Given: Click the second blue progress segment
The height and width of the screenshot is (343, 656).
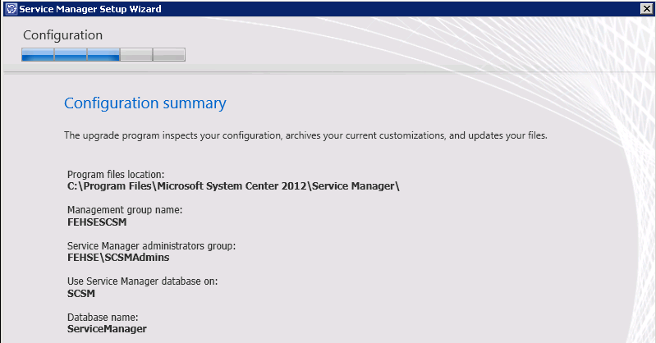Looking at the screenshot, I should [x=71, y=55].
